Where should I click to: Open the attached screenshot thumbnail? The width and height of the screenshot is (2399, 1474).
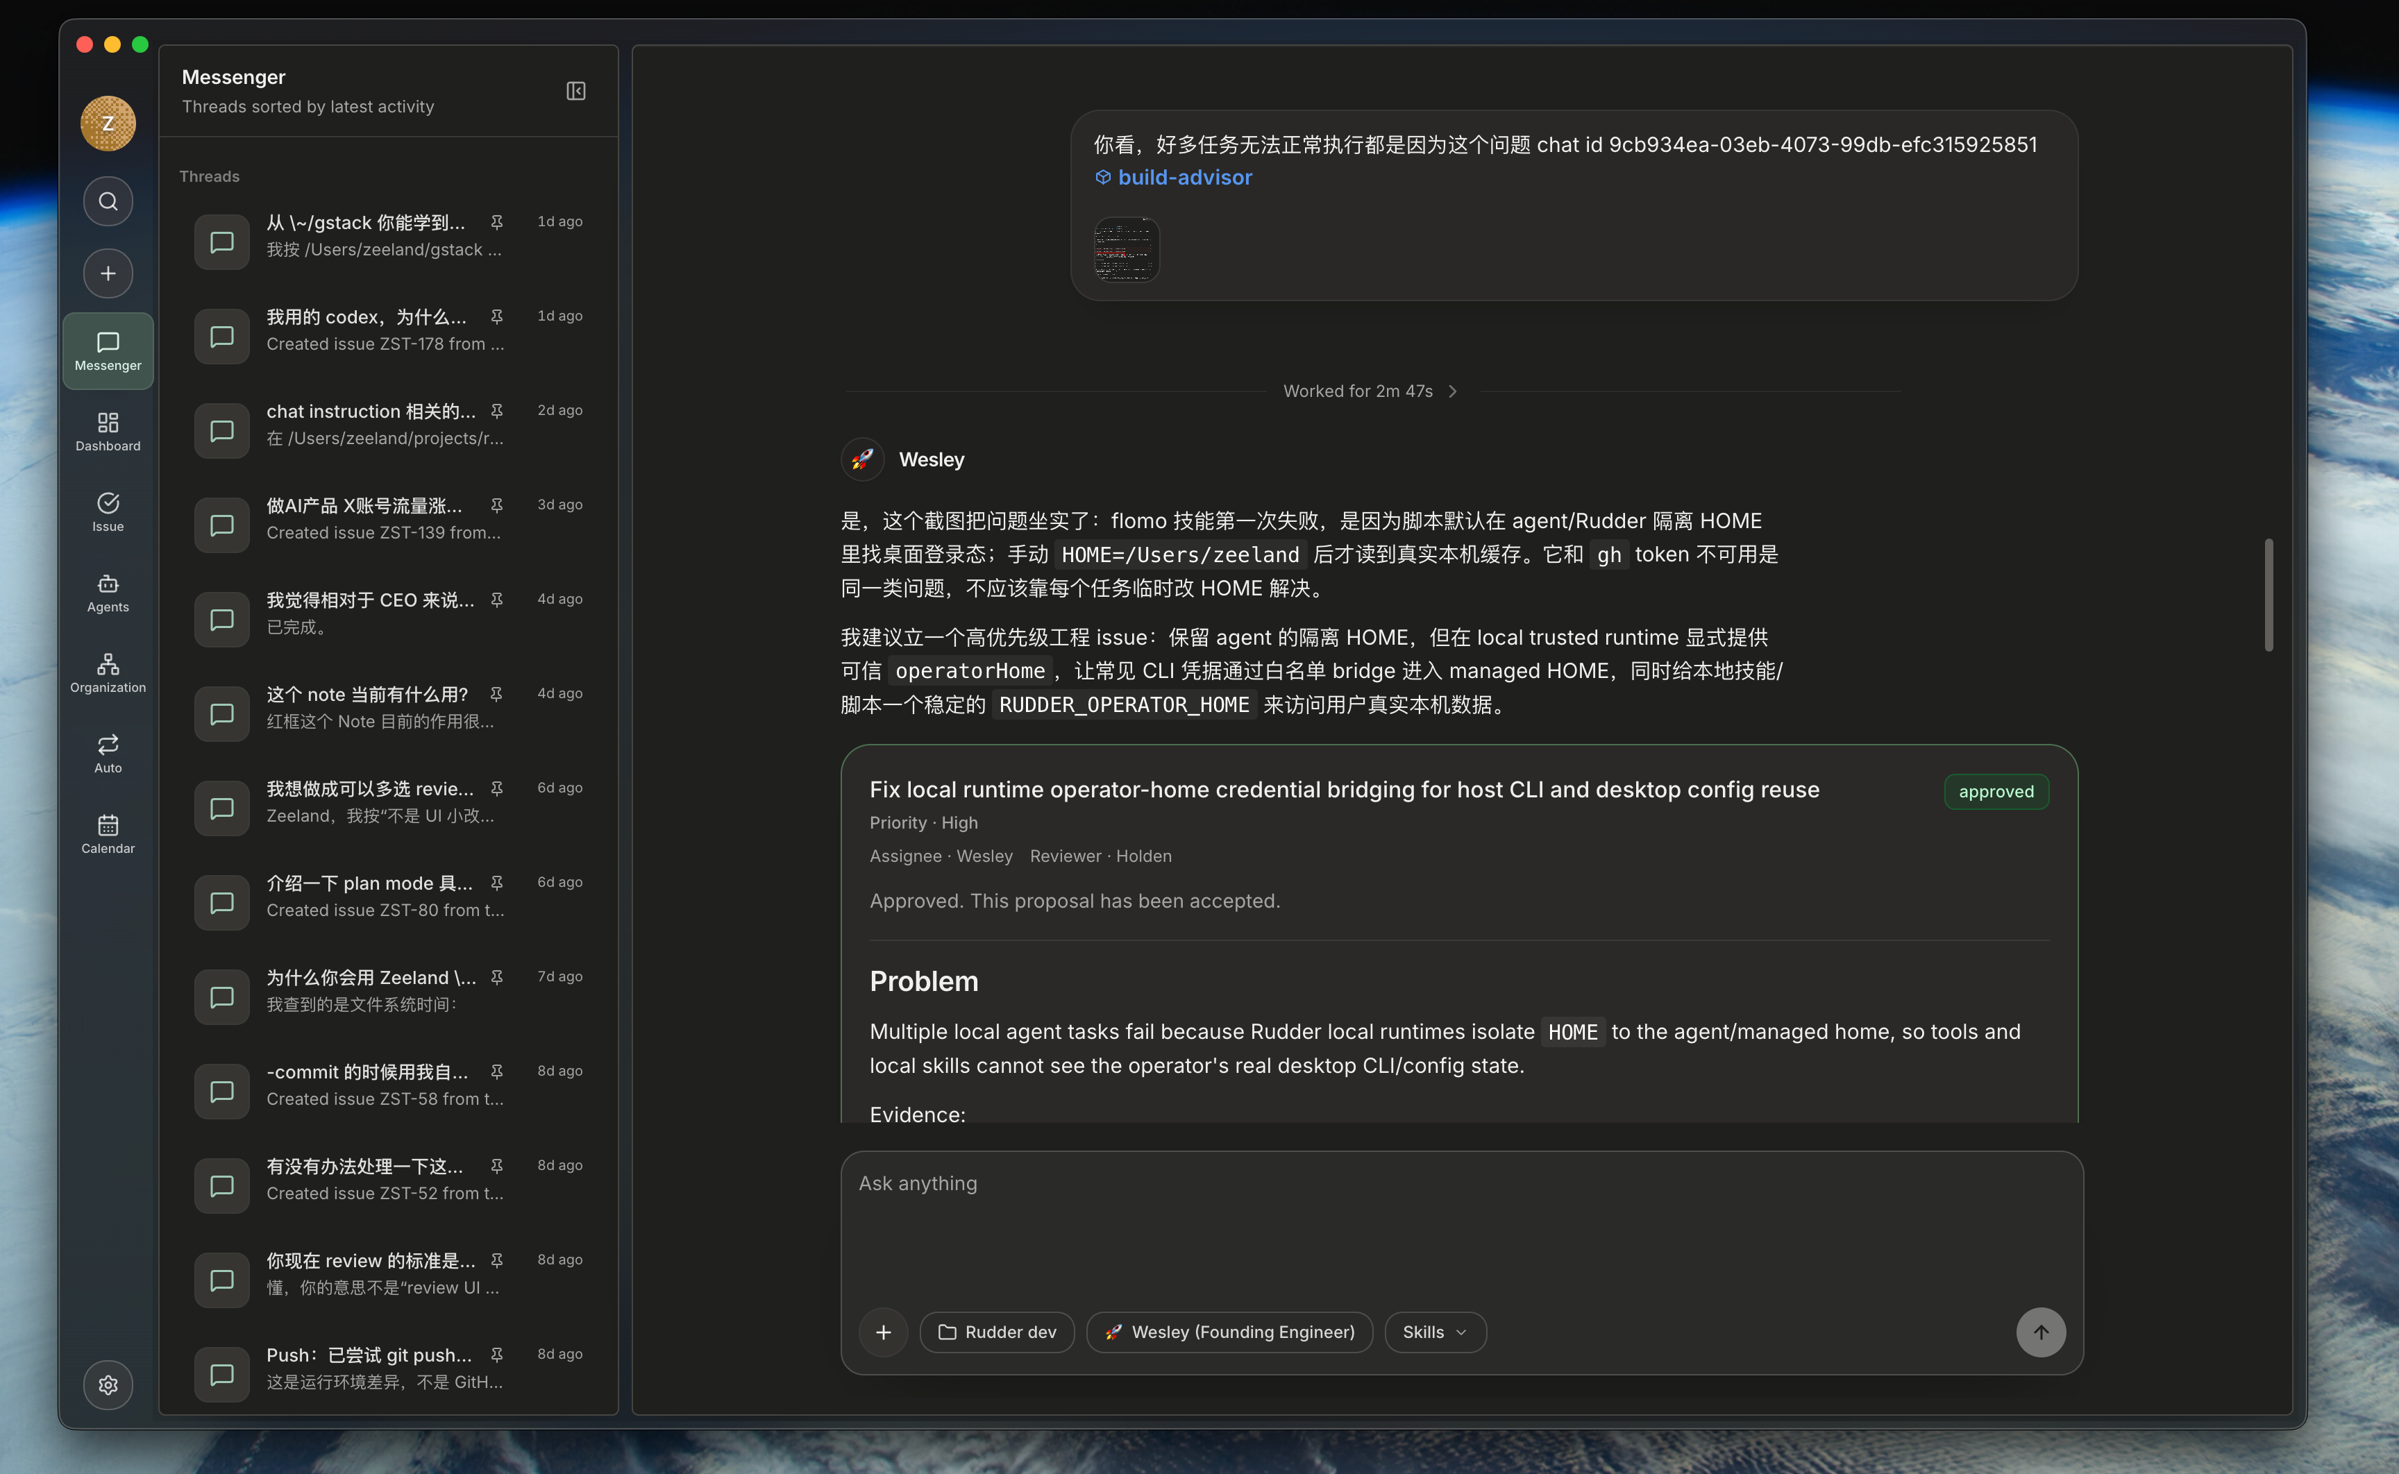(1126, 250)
